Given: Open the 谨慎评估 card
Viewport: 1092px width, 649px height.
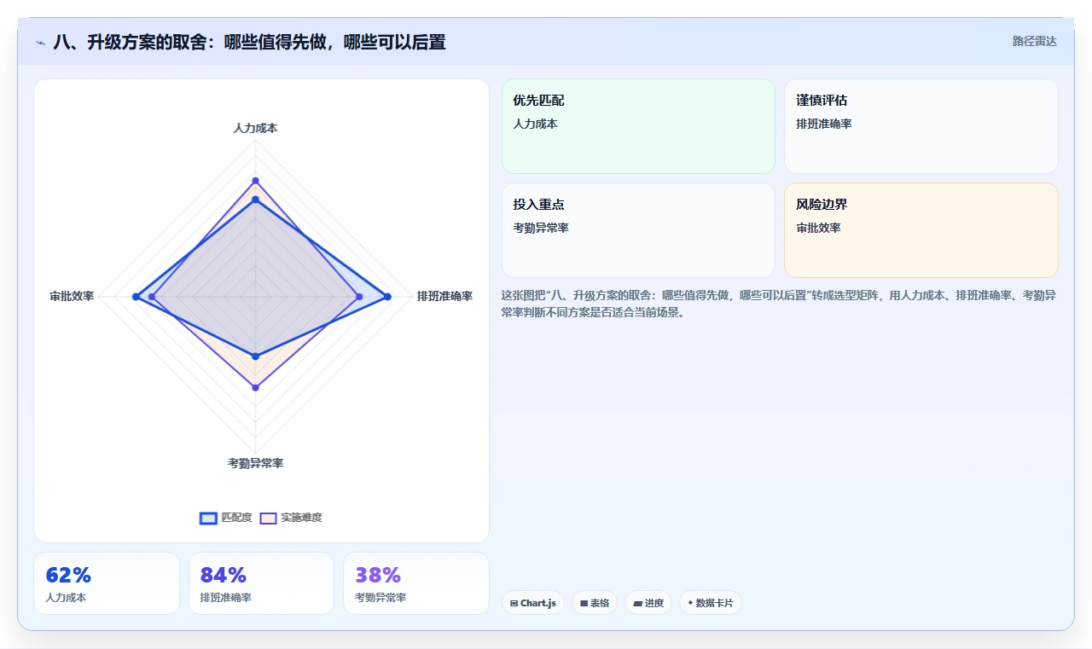Looking at the screenshot, I should coord(921,126).
